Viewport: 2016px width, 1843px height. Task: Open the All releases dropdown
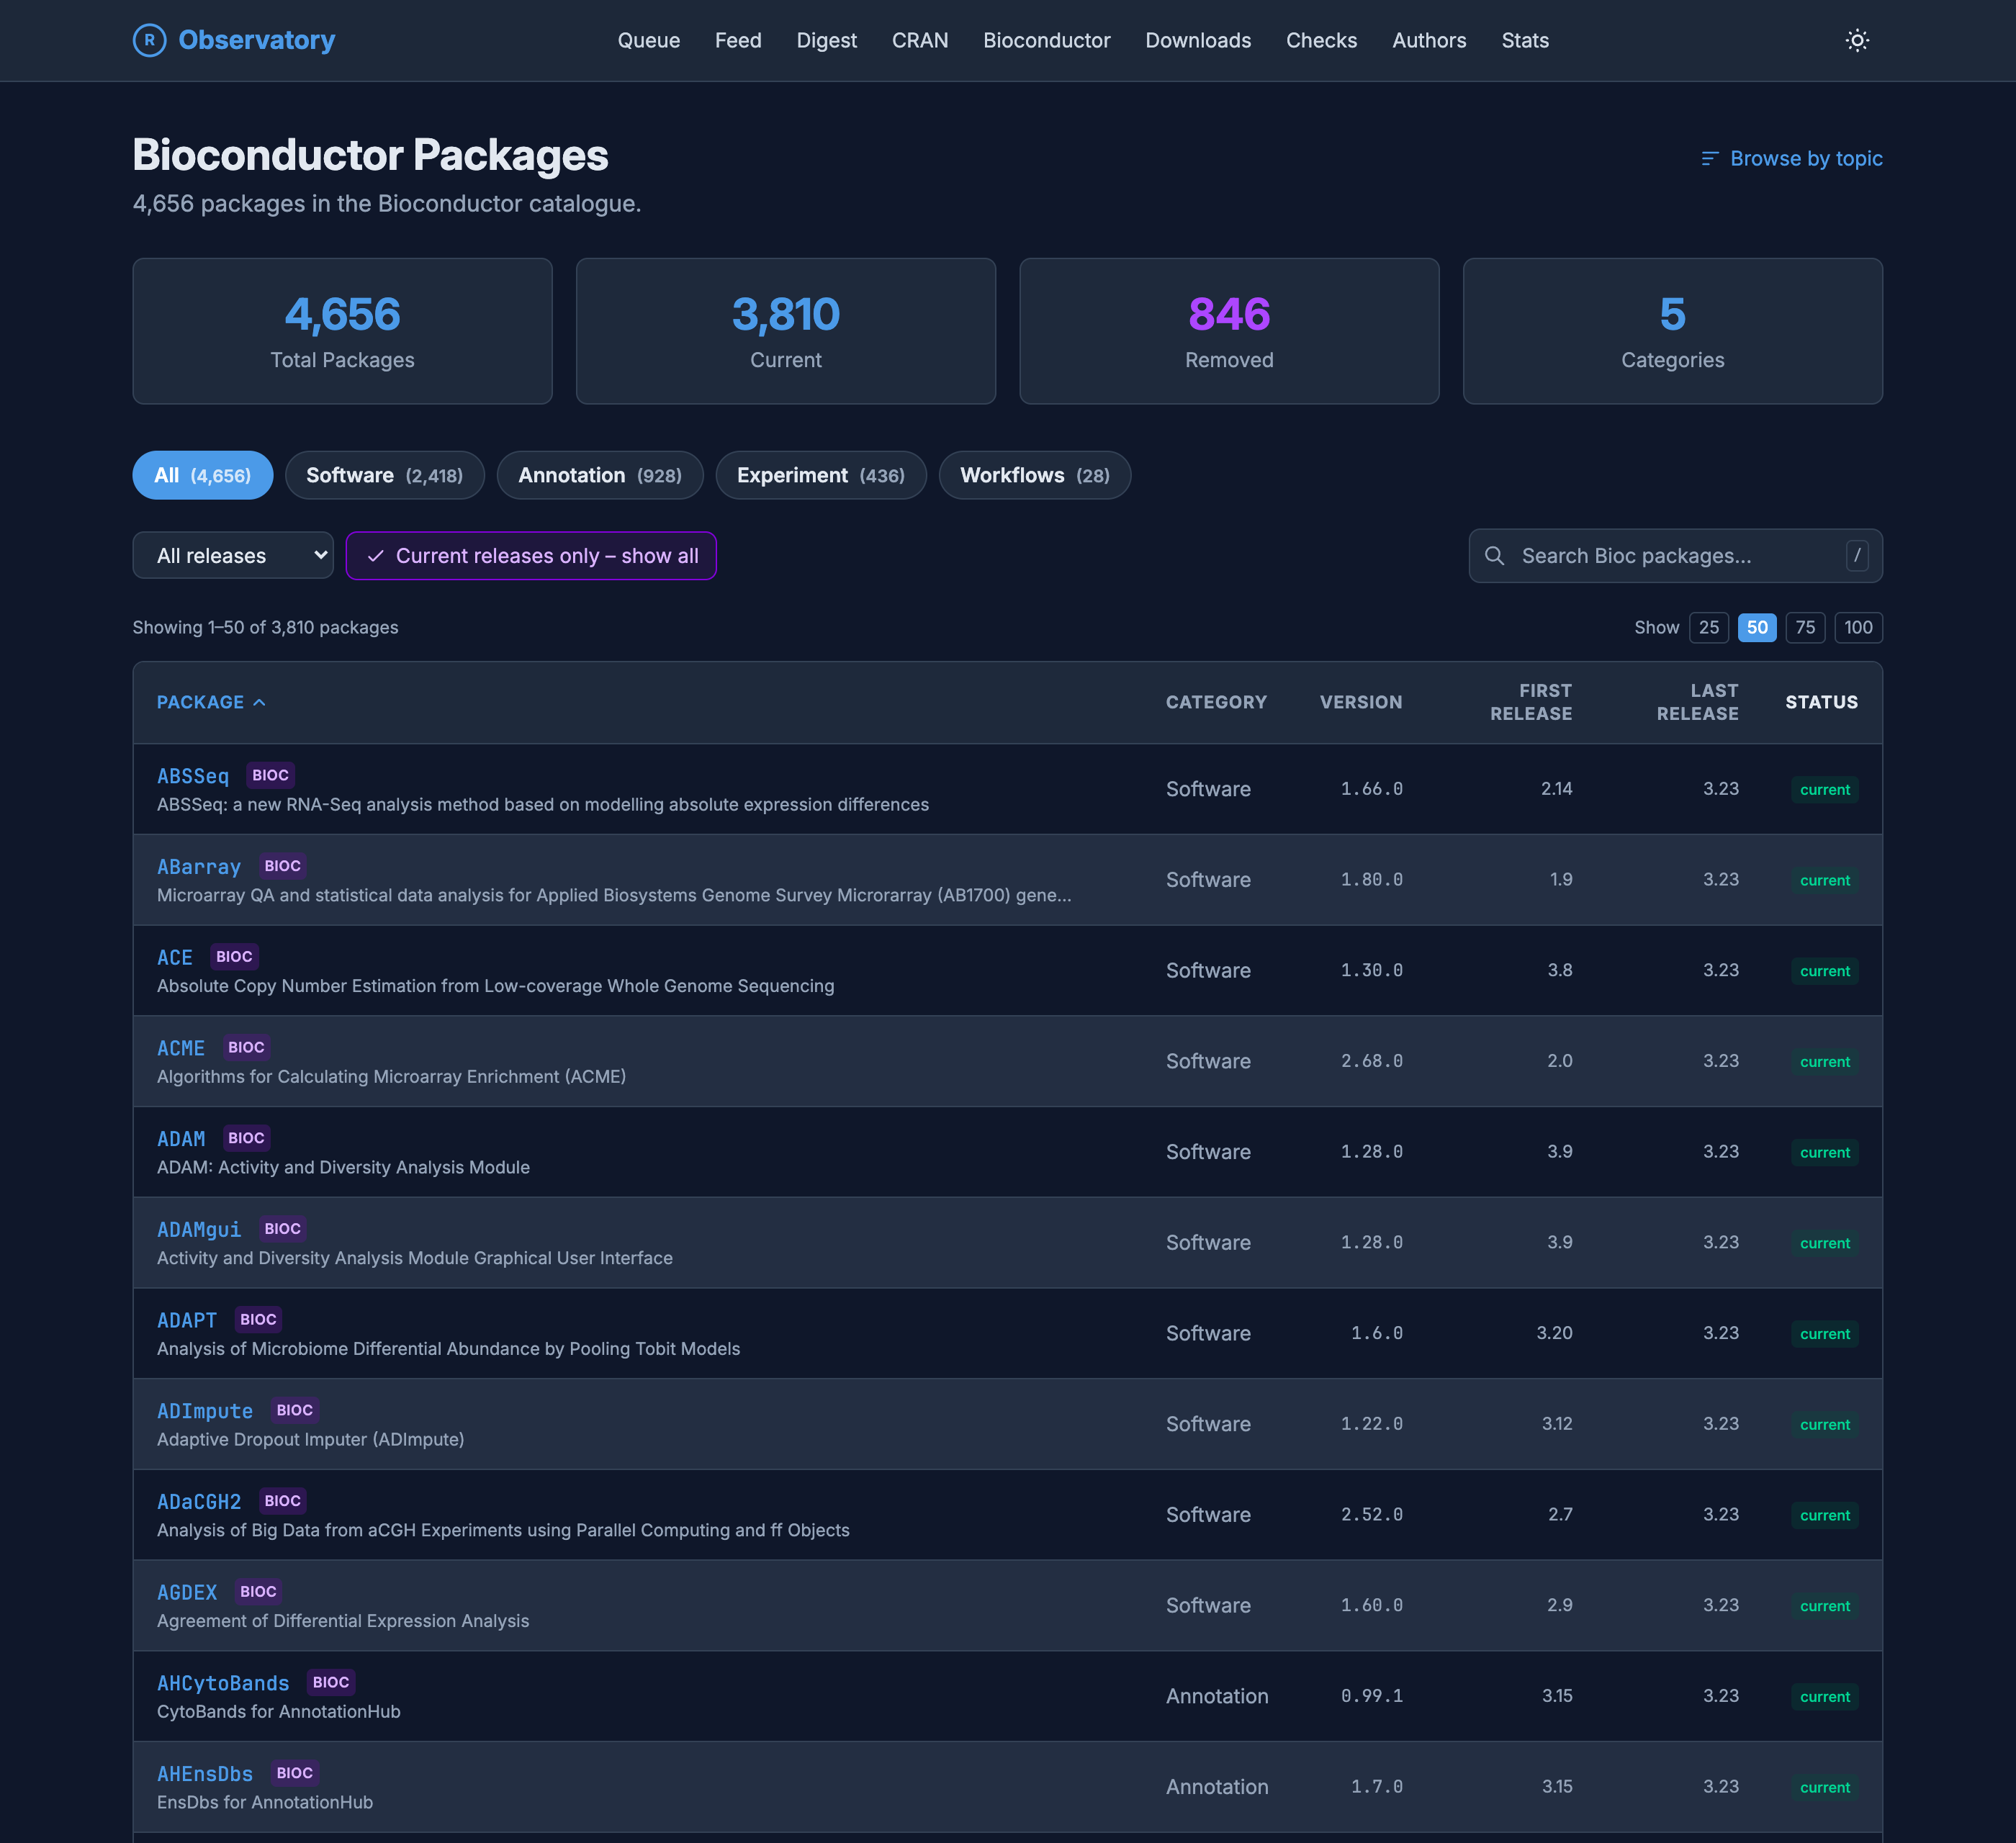click(233, 556)
